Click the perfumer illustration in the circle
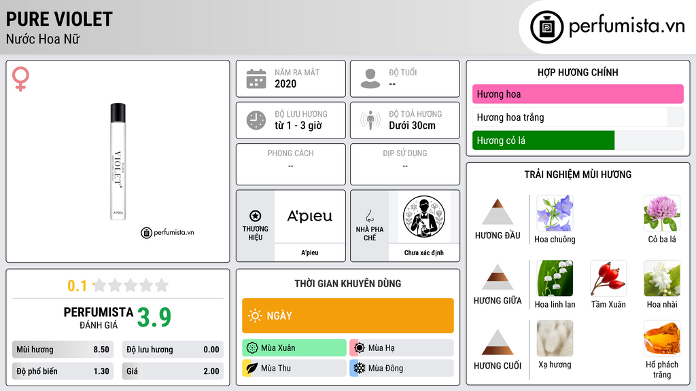The height and width of the screenshot is (391, 696). coord(424,217)
